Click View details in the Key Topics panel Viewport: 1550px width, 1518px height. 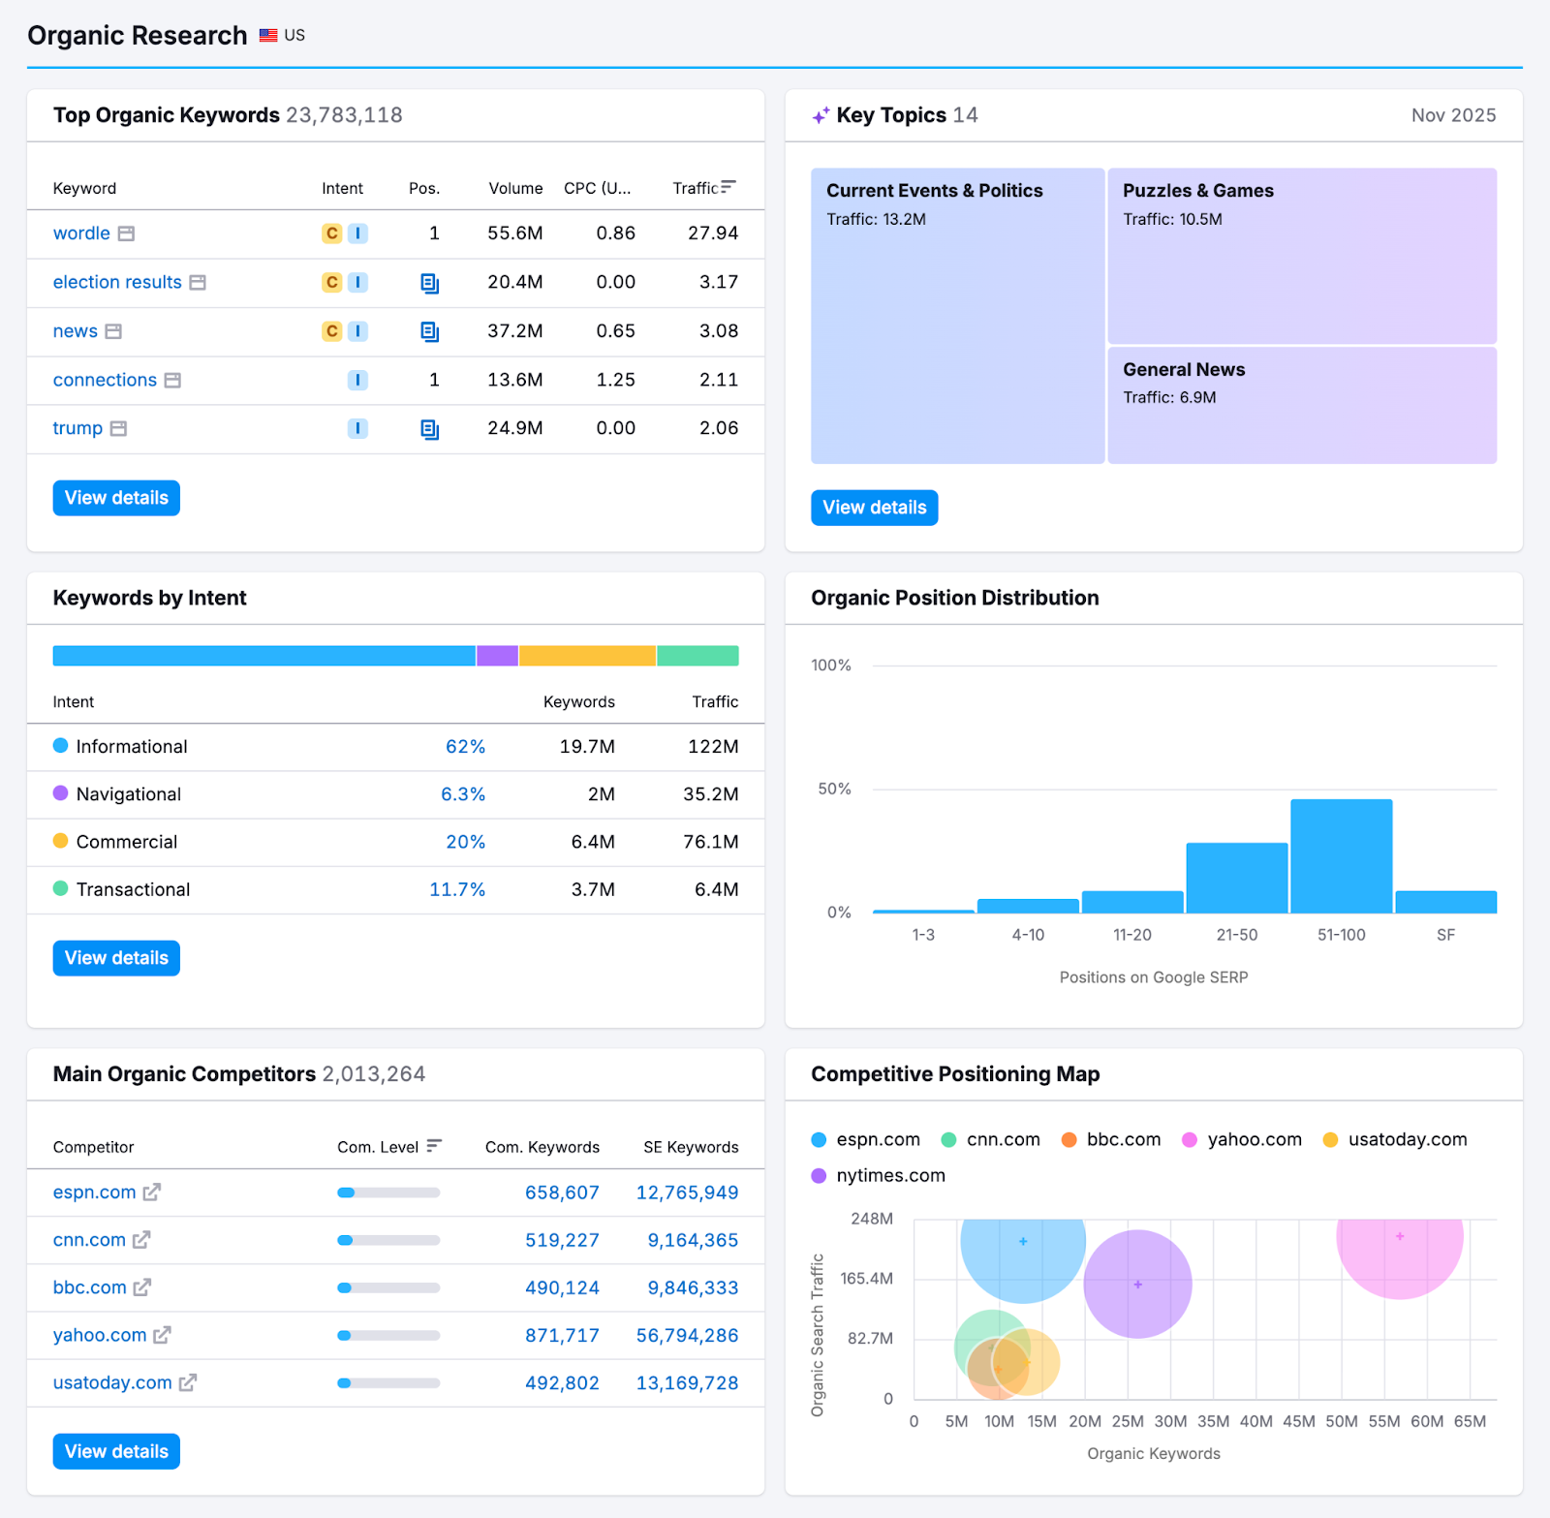pos(873,507)
